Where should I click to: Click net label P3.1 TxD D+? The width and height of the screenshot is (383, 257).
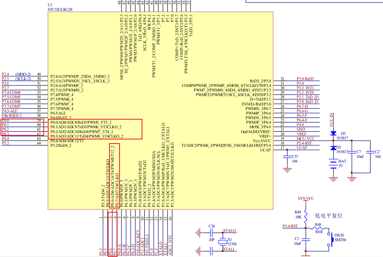308,97
